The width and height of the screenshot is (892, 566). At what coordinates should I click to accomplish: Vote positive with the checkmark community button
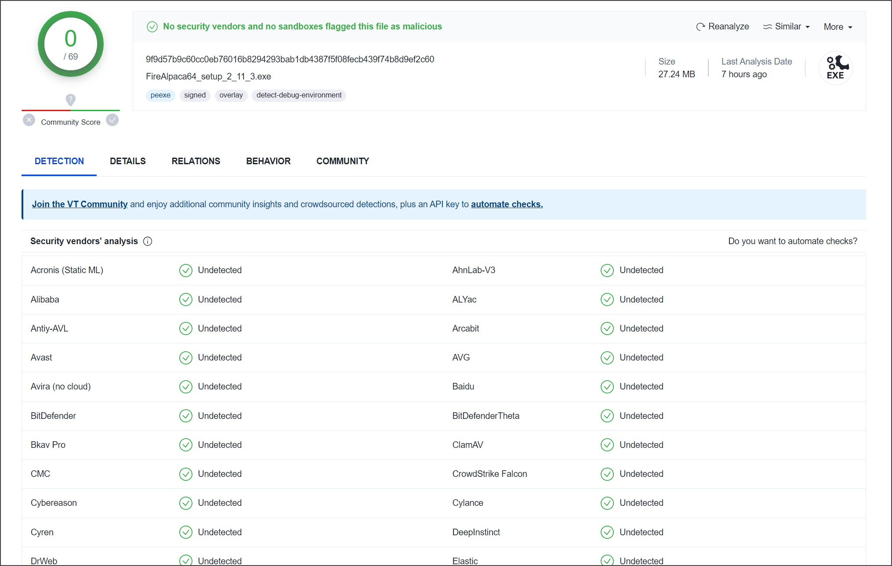112,120
